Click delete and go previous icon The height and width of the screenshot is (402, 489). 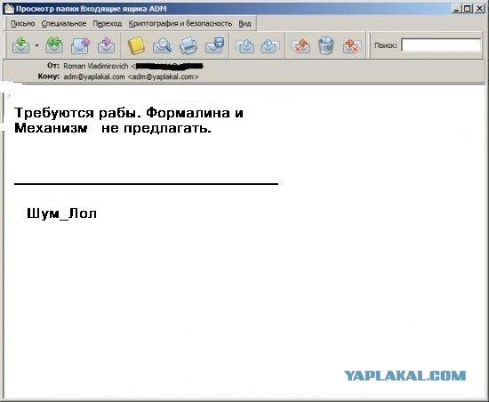click(301, 46)
